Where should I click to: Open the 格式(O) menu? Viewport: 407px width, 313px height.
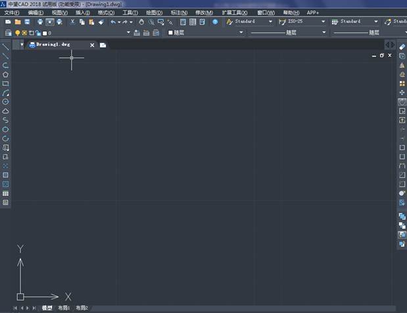pos(105,13)
